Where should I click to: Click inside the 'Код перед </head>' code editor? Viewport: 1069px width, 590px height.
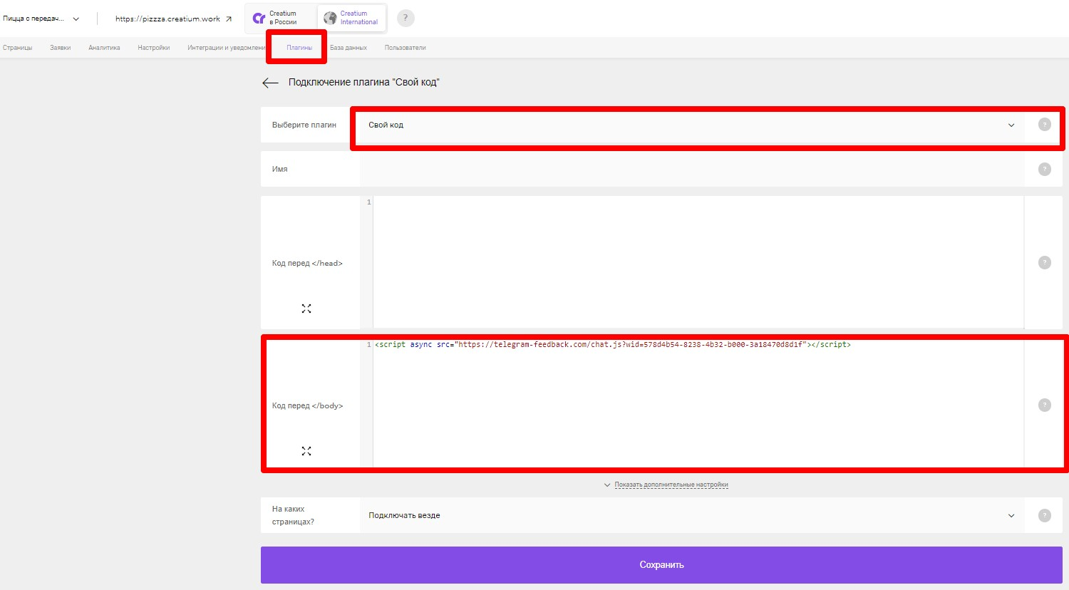tap(698, 262)
